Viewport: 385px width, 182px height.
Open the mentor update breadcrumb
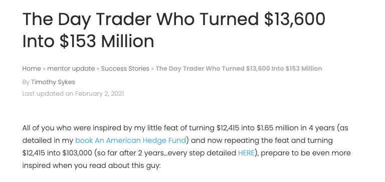click(71, 69)
